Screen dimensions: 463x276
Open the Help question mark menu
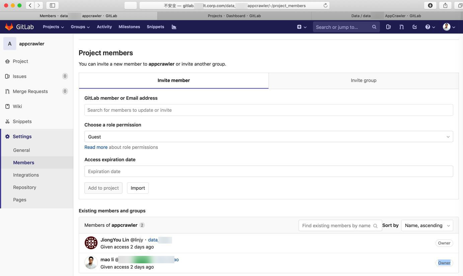pos(430,27)
